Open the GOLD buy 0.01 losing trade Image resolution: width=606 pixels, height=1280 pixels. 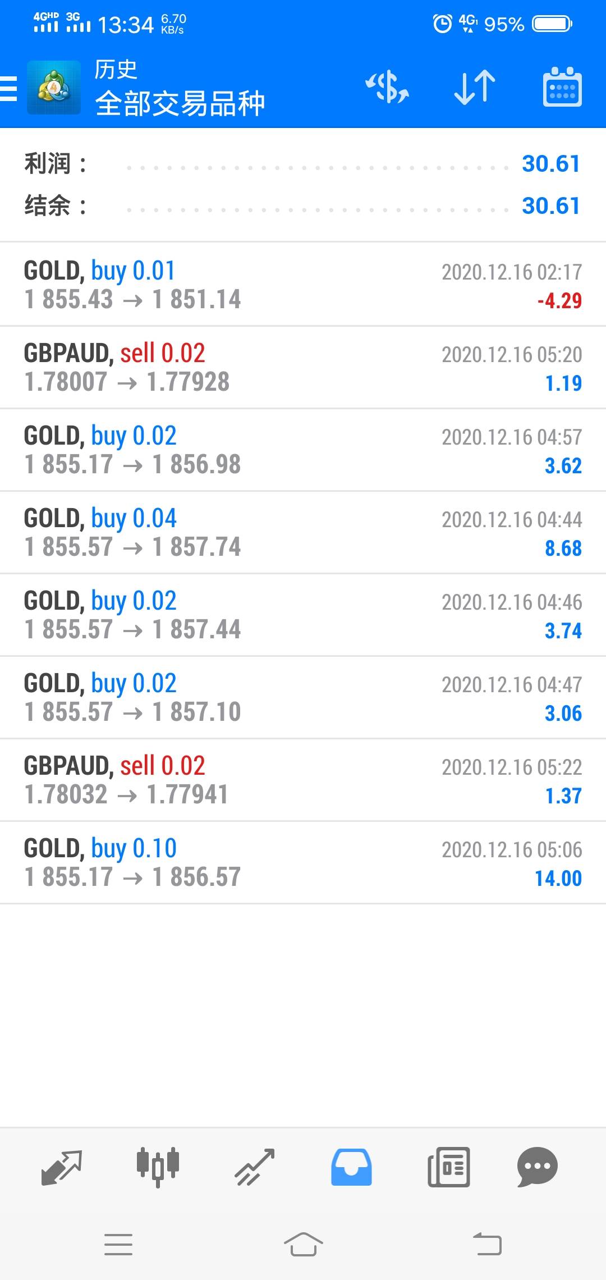tap(303, 285)
